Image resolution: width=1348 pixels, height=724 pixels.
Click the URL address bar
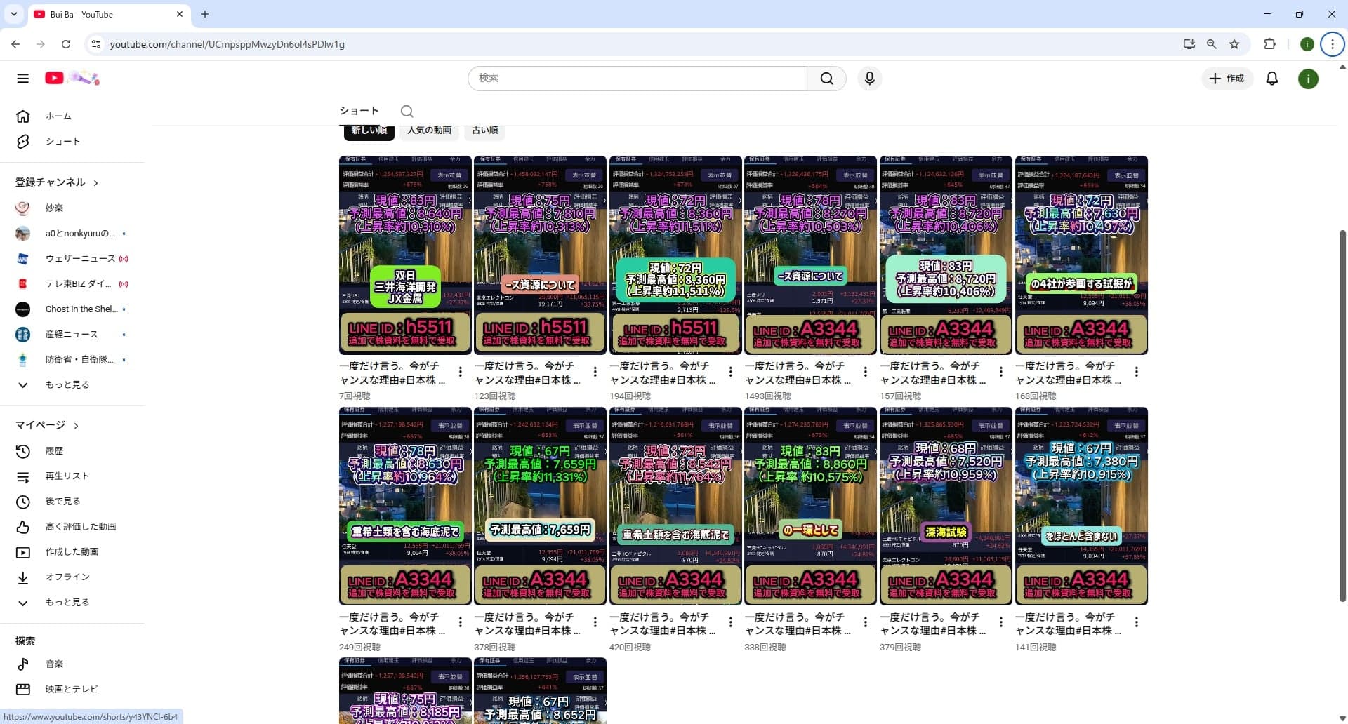(632, 44)
